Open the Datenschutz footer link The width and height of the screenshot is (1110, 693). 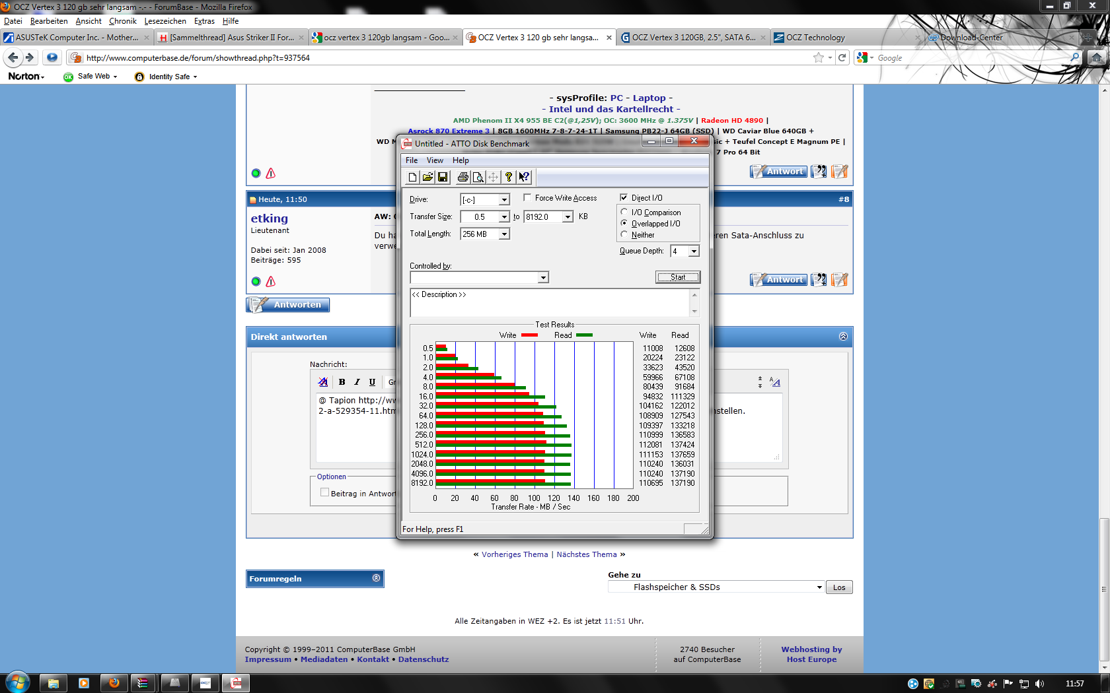pos(424,659)
